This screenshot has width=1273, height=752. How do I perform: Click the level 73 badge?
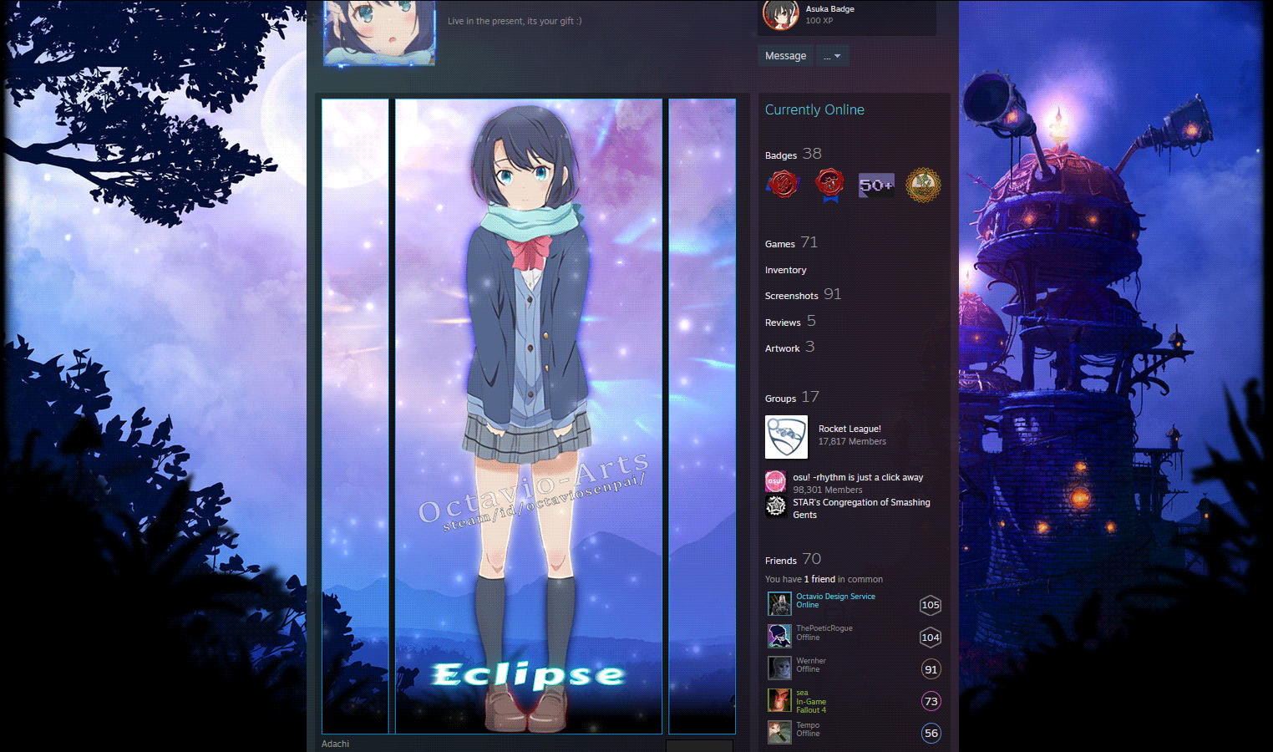pos(931,701)
